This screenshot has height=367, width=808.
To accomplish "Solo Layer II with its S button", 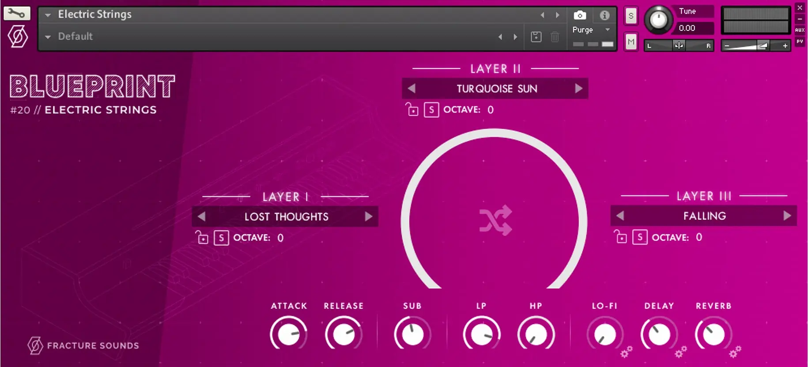I will 431,110.
